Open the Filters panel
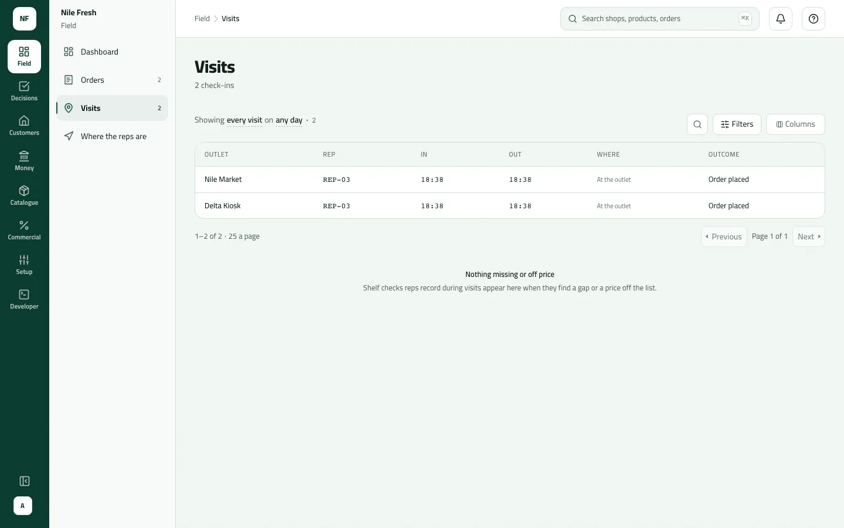Viewport: 844px width, 528px height. pos(737,124)
